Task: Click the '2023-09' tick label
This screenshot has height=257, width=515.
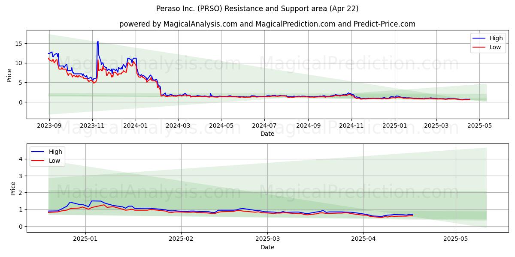Action: (x=49, y=126)
